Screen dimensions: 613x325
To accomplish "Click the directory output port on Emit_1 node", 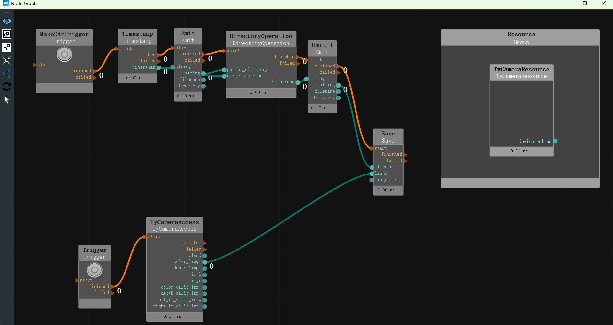I will (x=339, y=98).
